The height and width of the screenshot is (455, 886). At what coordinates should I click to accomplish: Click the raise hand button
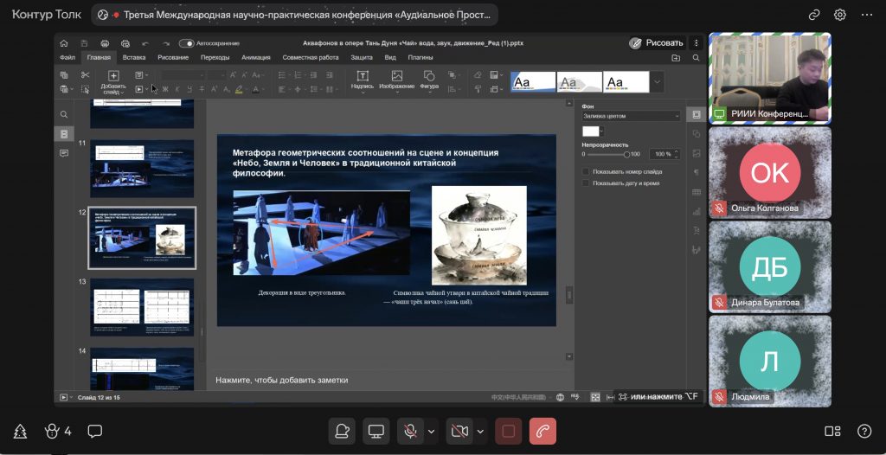coord(342,431)
